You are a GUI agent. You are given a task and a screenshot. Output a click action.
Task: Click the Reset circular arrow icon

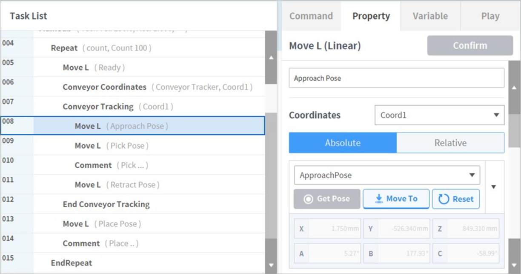point(444,199)
